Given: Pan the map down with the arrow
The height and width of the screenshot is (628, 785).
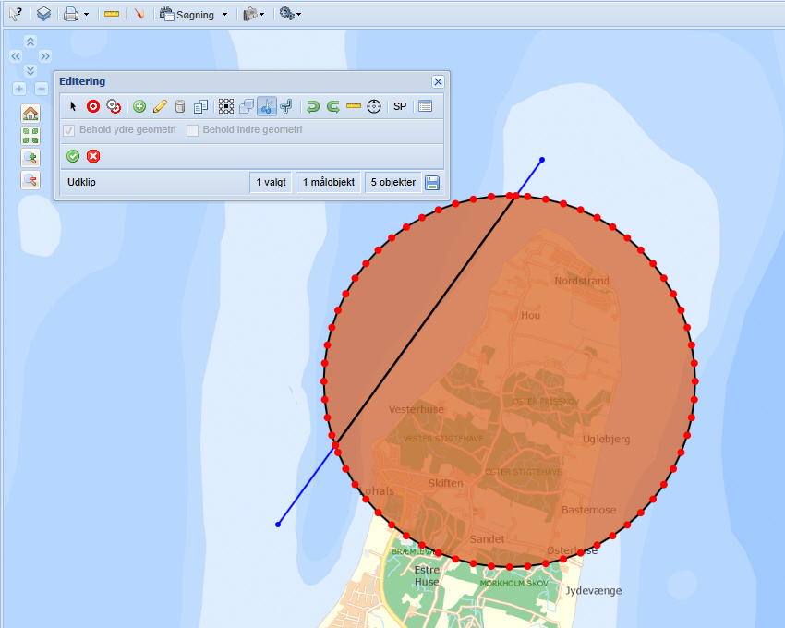Looking at the screenshot, I should coord(30,70).
